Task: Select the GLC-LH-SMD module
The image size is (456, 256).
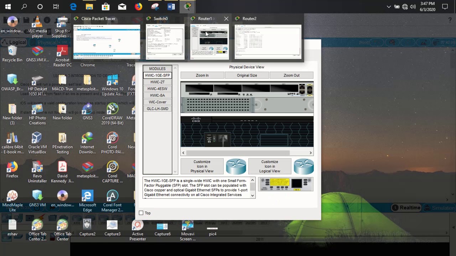Action: (x=157, y=109)
